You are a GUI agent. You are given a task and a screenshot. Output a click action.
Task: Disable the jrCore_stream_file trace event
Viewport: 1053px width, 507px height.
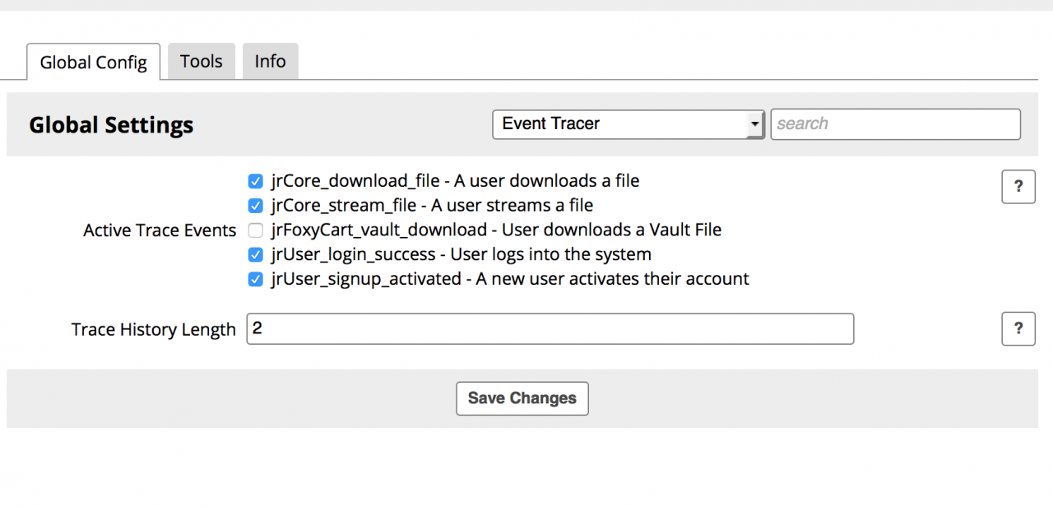point(255,206)
